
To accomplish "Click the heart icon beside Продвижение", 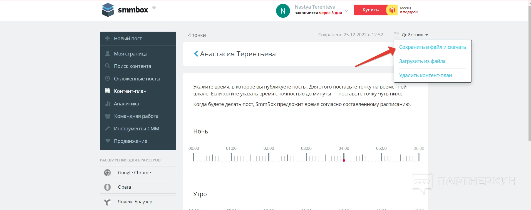I will pos(108,141).
